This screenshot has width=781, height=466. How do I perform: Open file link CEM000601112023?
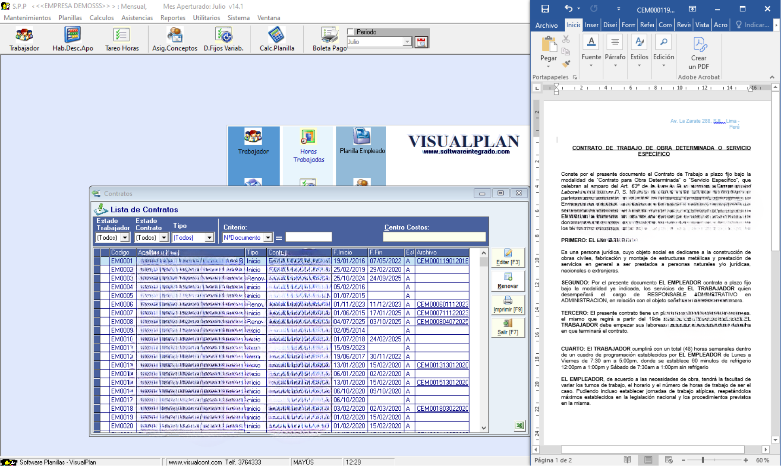(x=442, y=304)
